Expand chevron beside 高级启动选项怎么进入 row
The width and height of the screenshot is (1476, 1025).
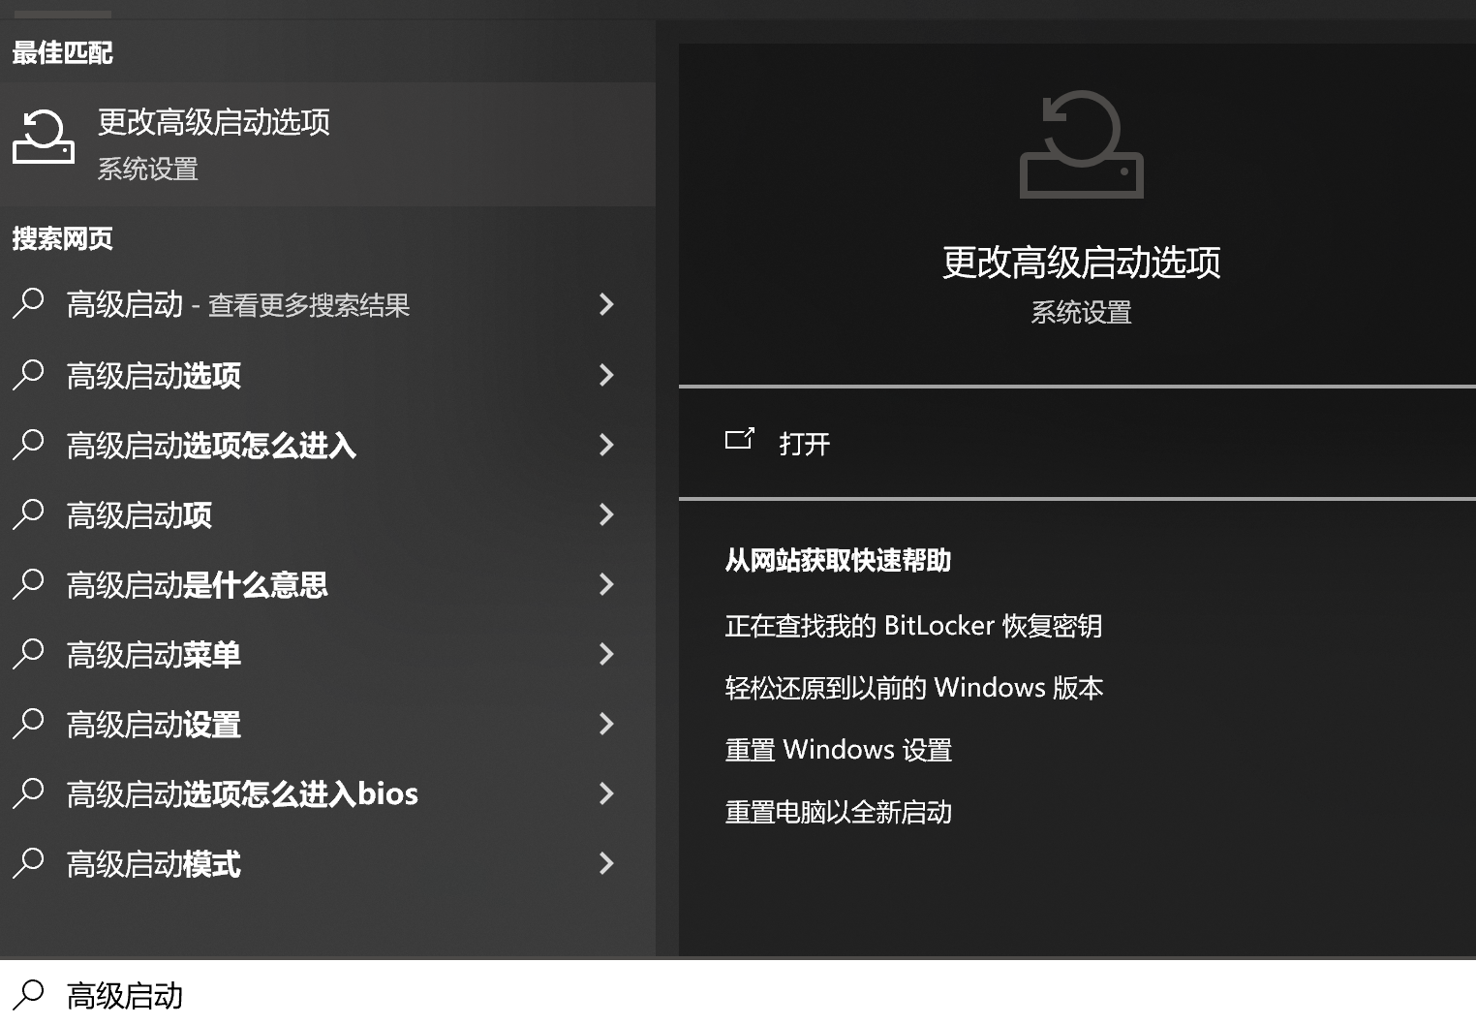pyautogui.click(x=607, y=445)
